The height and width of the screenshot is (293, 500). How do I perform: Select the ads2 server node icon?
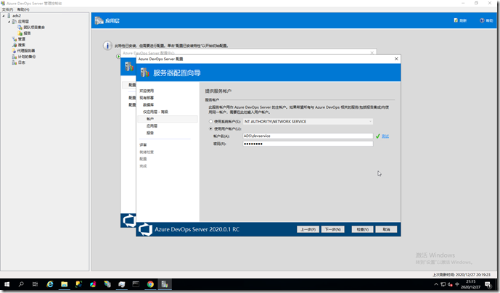9,15
